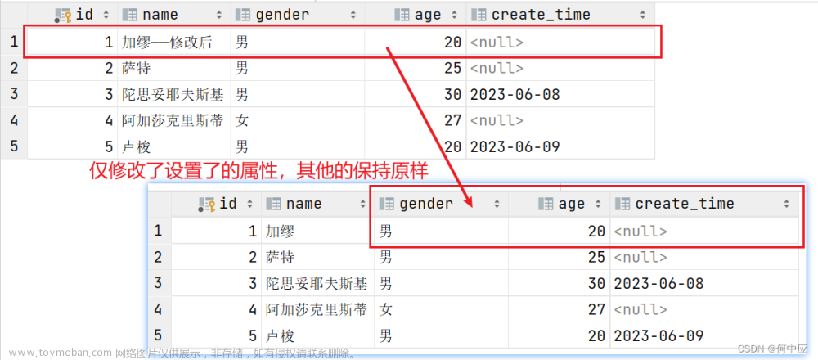Toggle the sort arrows on the lower table's name column
This screenshot has height=360, width=818.
tap(363, 204)
